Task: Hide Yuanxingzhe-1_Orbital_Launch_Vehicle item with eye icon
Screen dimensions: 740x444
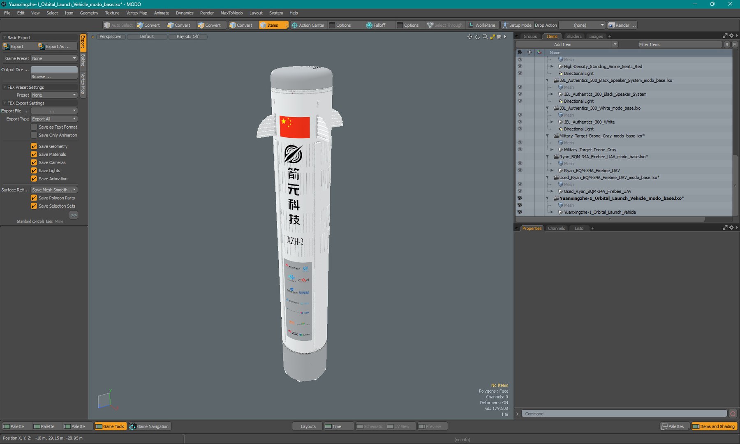Action: (x=520, y=212)
